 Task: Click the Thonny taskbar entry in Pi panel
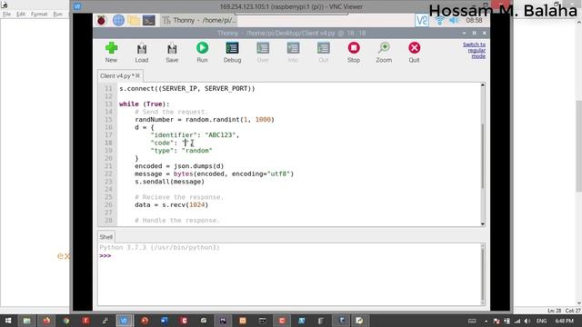(x=199, y=20)
